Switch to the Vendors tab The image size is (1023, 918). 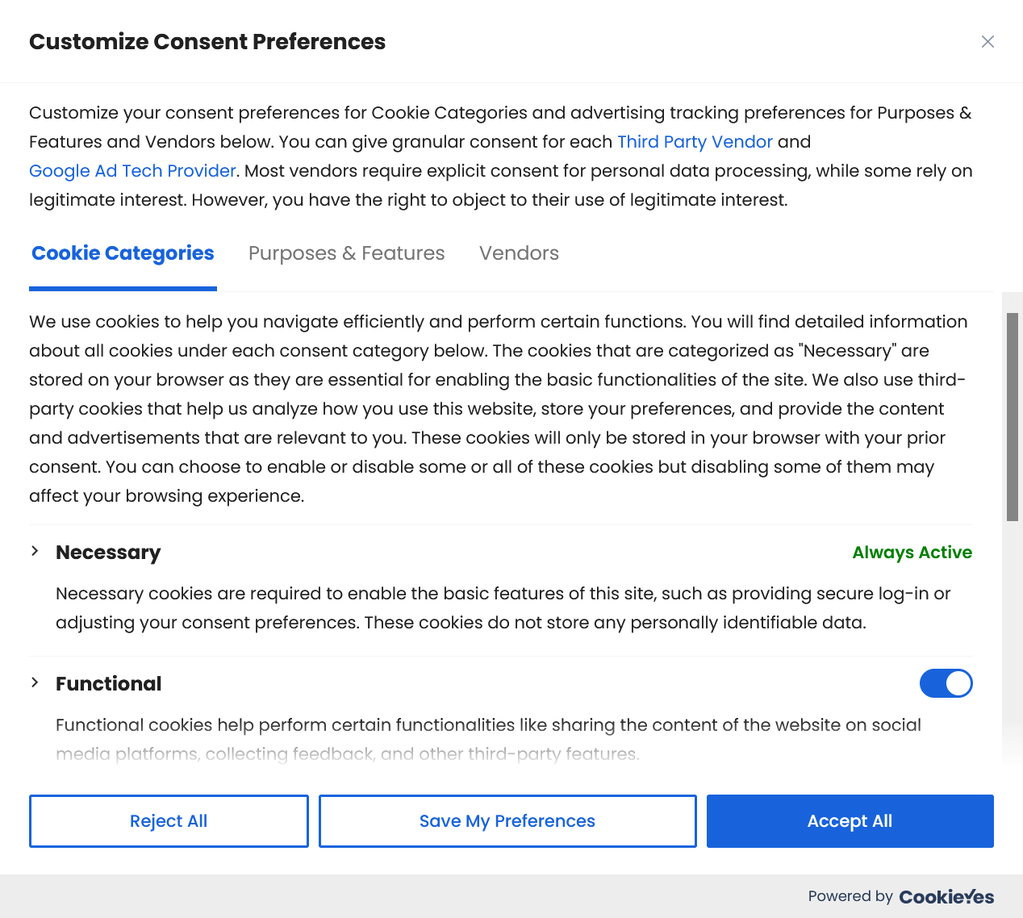click(519, 253)
